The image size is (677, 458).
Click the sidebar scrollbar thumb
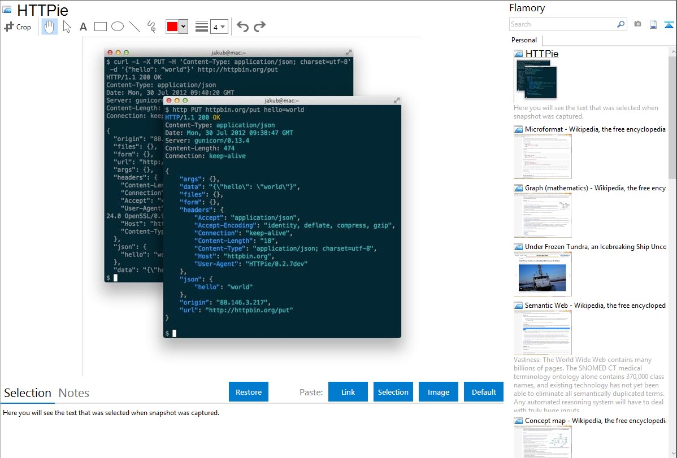pyautogui.click(x=672, y=116)
